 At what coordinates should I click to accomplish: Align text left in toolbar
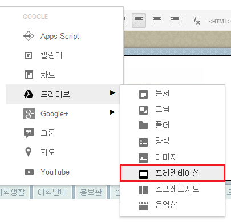pos(139,21)
